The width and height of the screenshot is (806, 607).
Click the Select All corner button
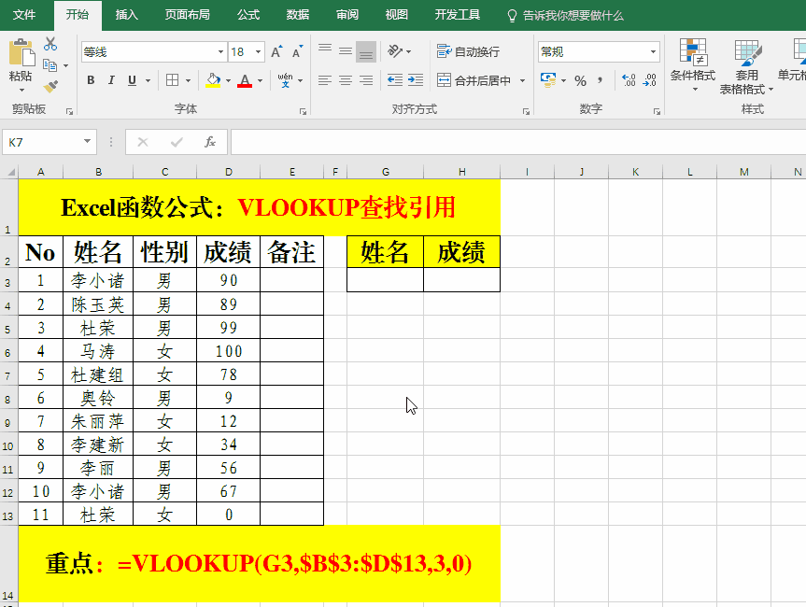tap(9, 172)
